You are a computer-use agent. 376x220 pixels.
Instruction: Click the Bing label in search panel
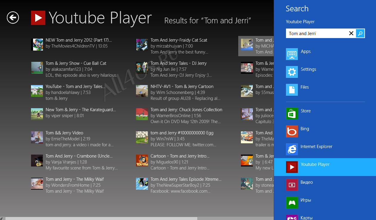[x=305, y=129]
